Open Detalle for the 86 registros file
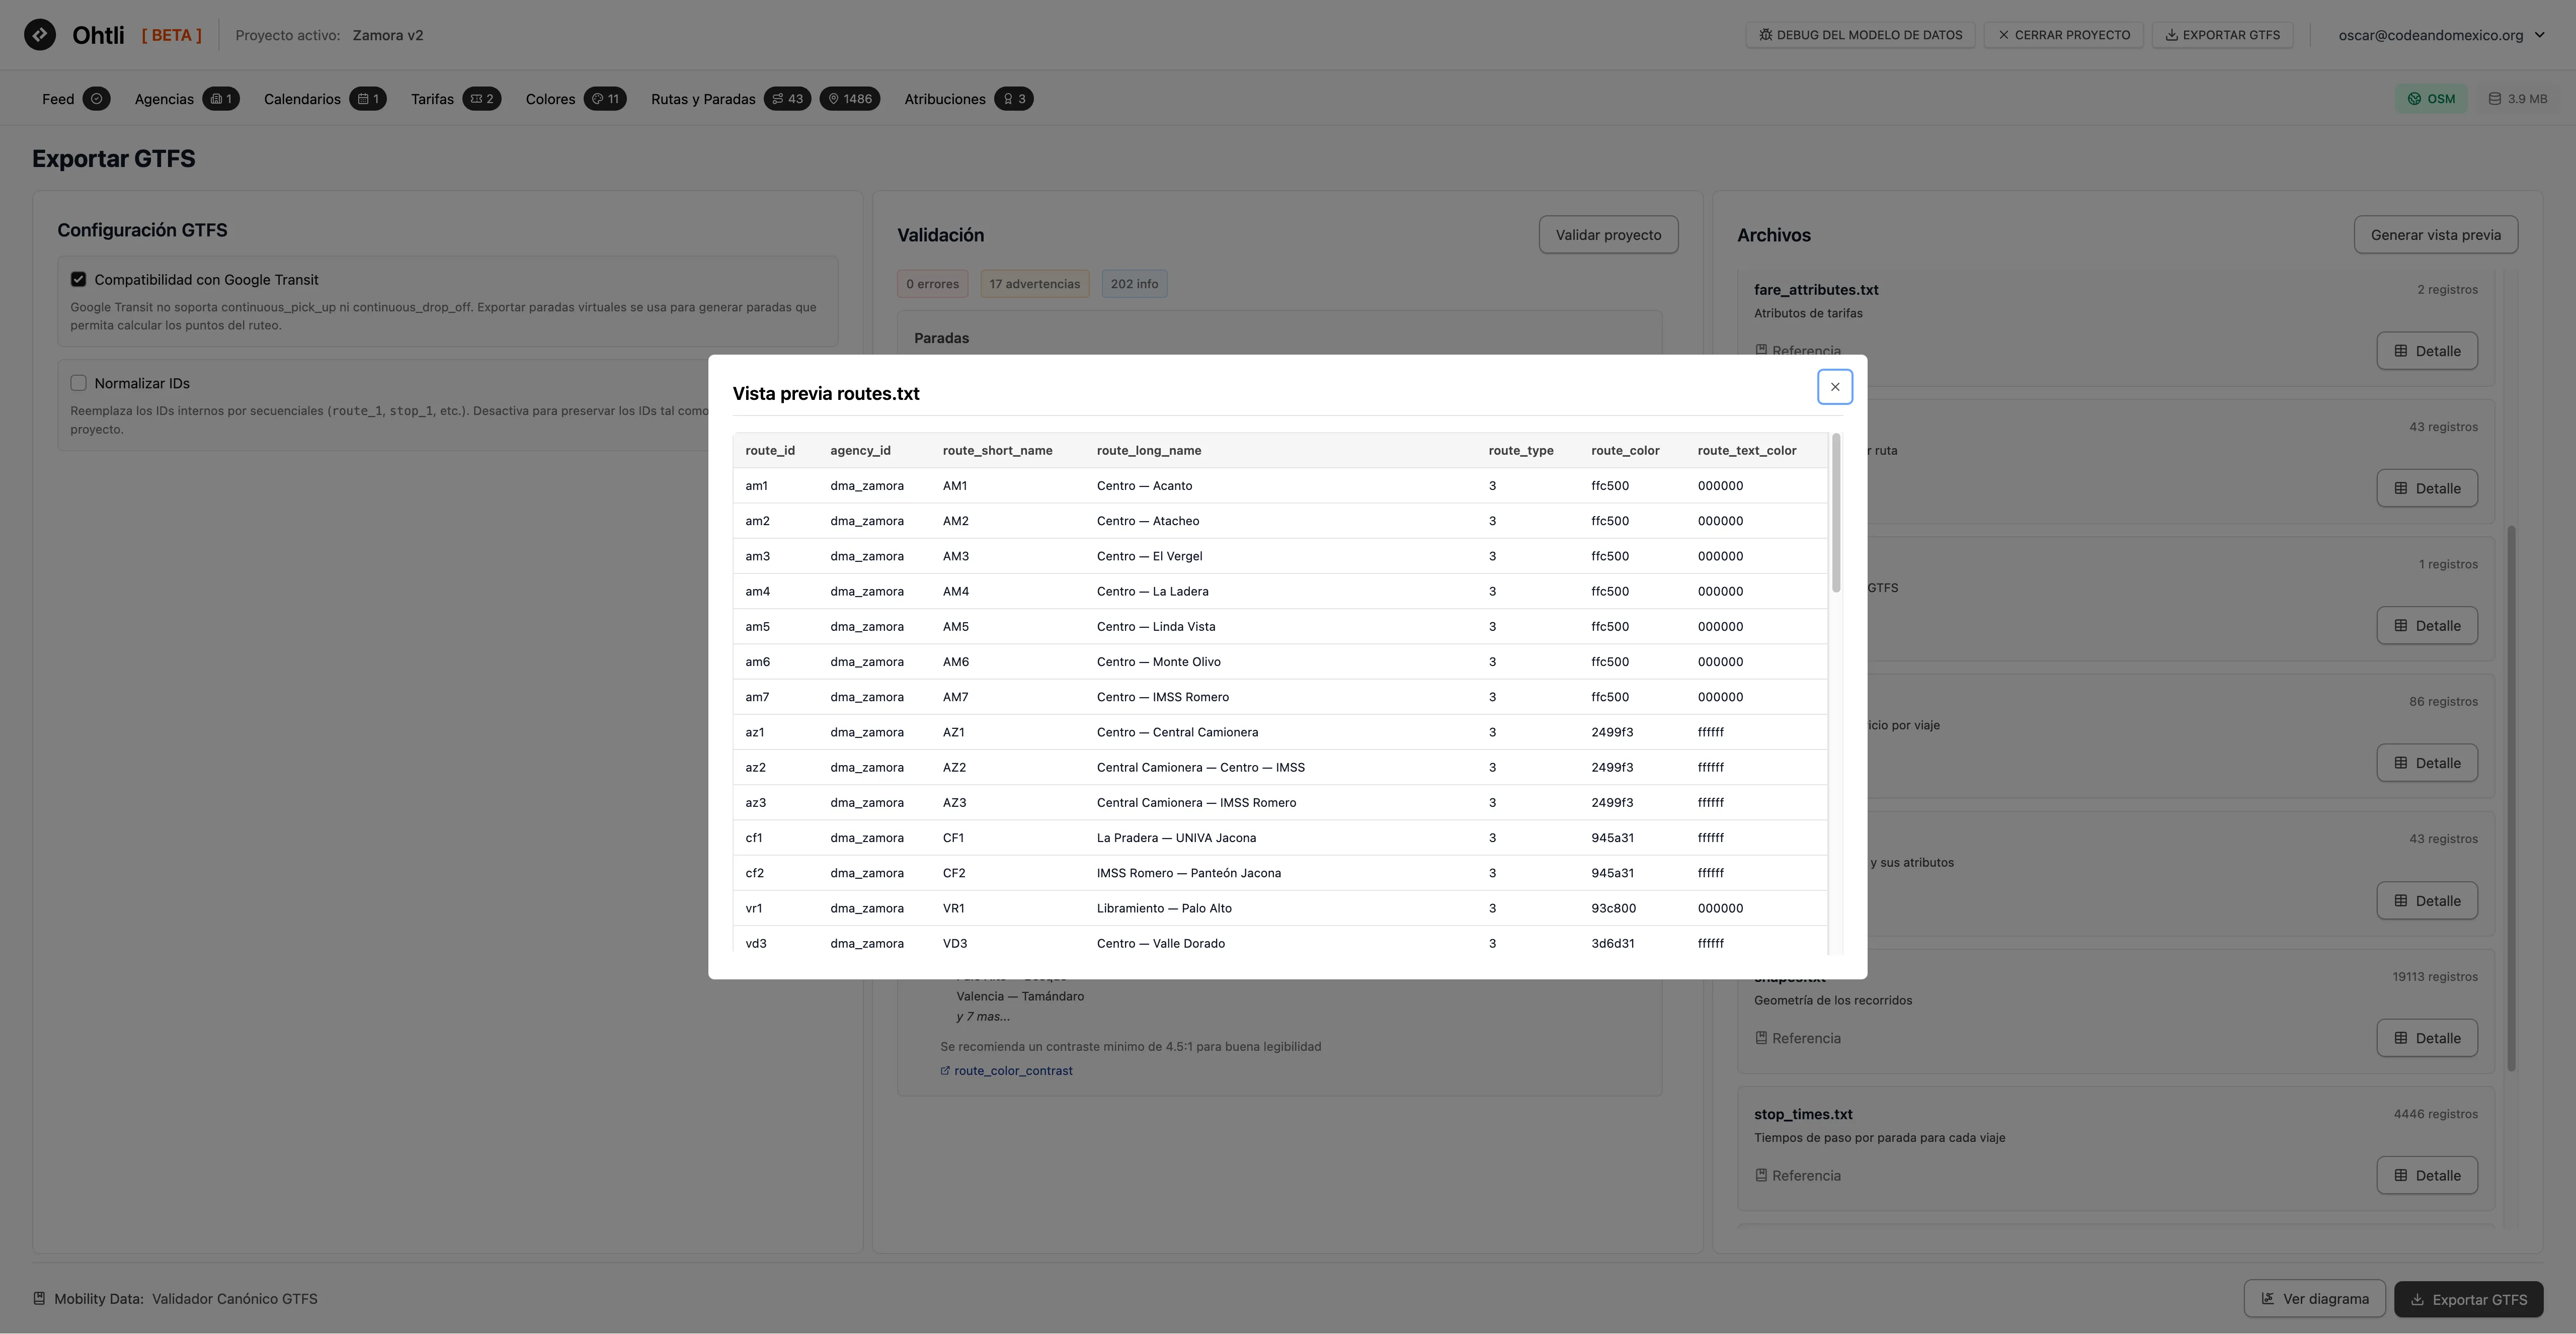Screen dimensions: 2576x1334 (x=2427, y=763)
